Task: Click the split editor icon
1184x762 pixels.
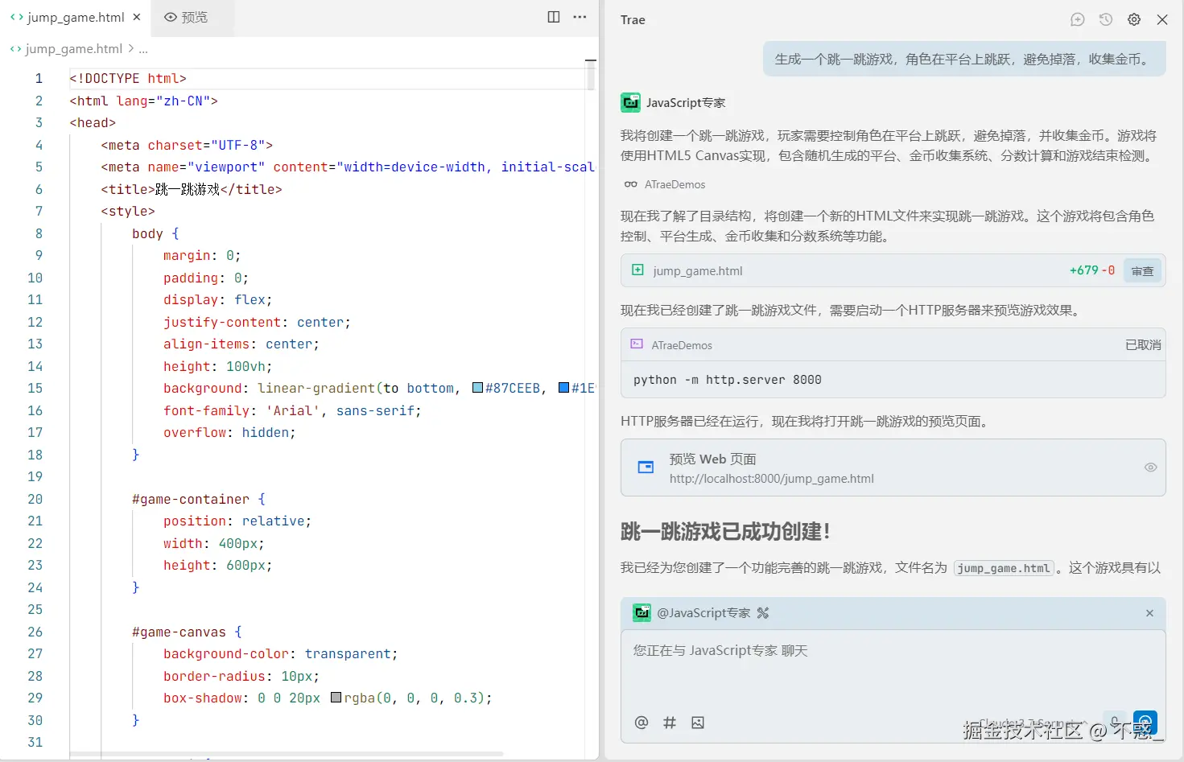Action: pos(554,17)
